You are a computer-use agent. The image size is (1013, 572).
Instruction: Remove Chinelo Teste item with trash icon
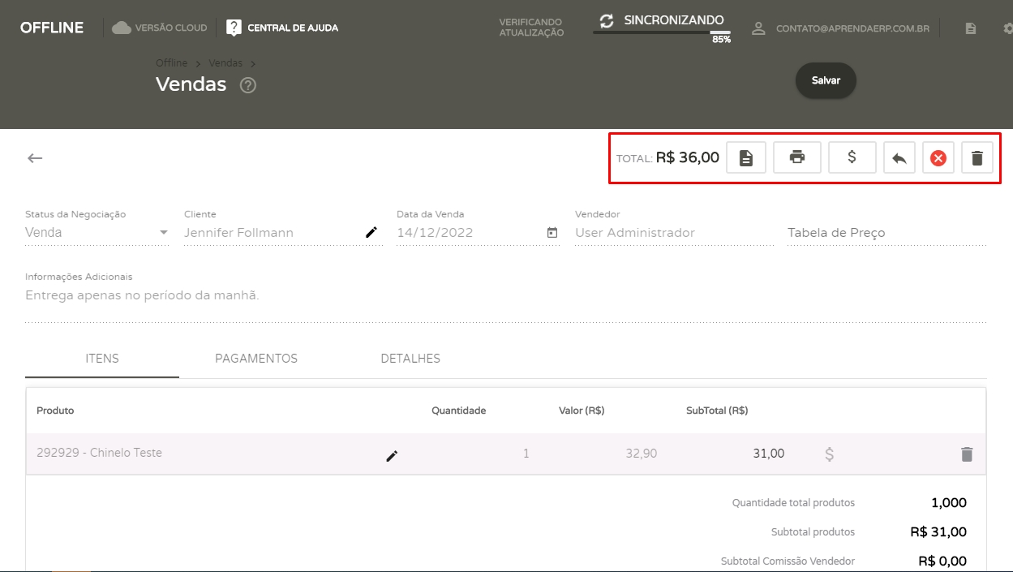pos(966,454)
